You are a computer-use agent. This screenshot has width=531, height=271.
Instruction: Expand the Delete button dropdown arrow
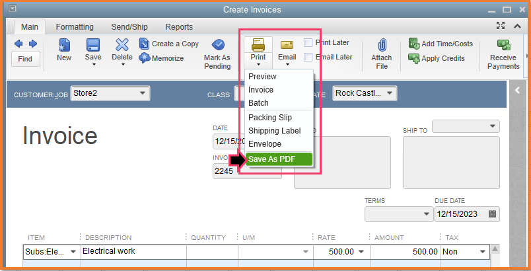pos(123,64)
